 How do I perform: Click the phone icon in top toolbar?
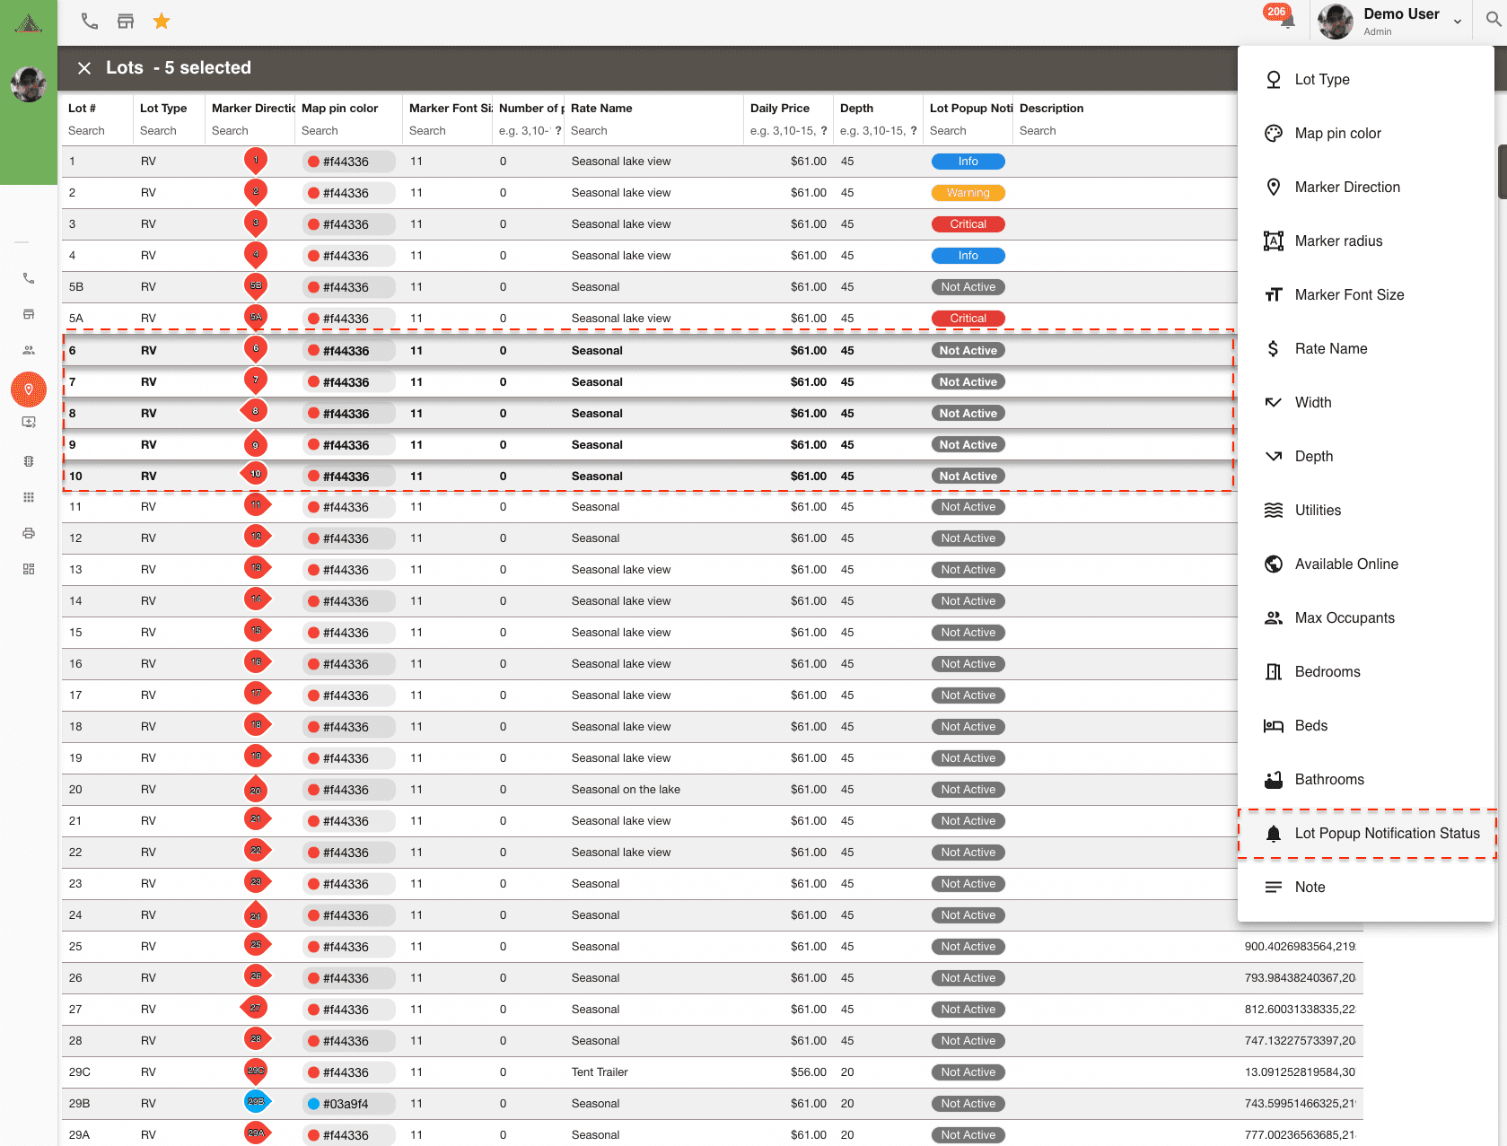(x=89, y=21)
